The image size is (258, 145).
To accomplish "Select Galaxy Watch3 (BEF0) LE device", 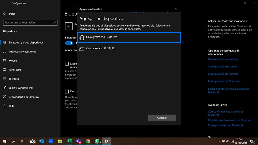I will (128, 49).
